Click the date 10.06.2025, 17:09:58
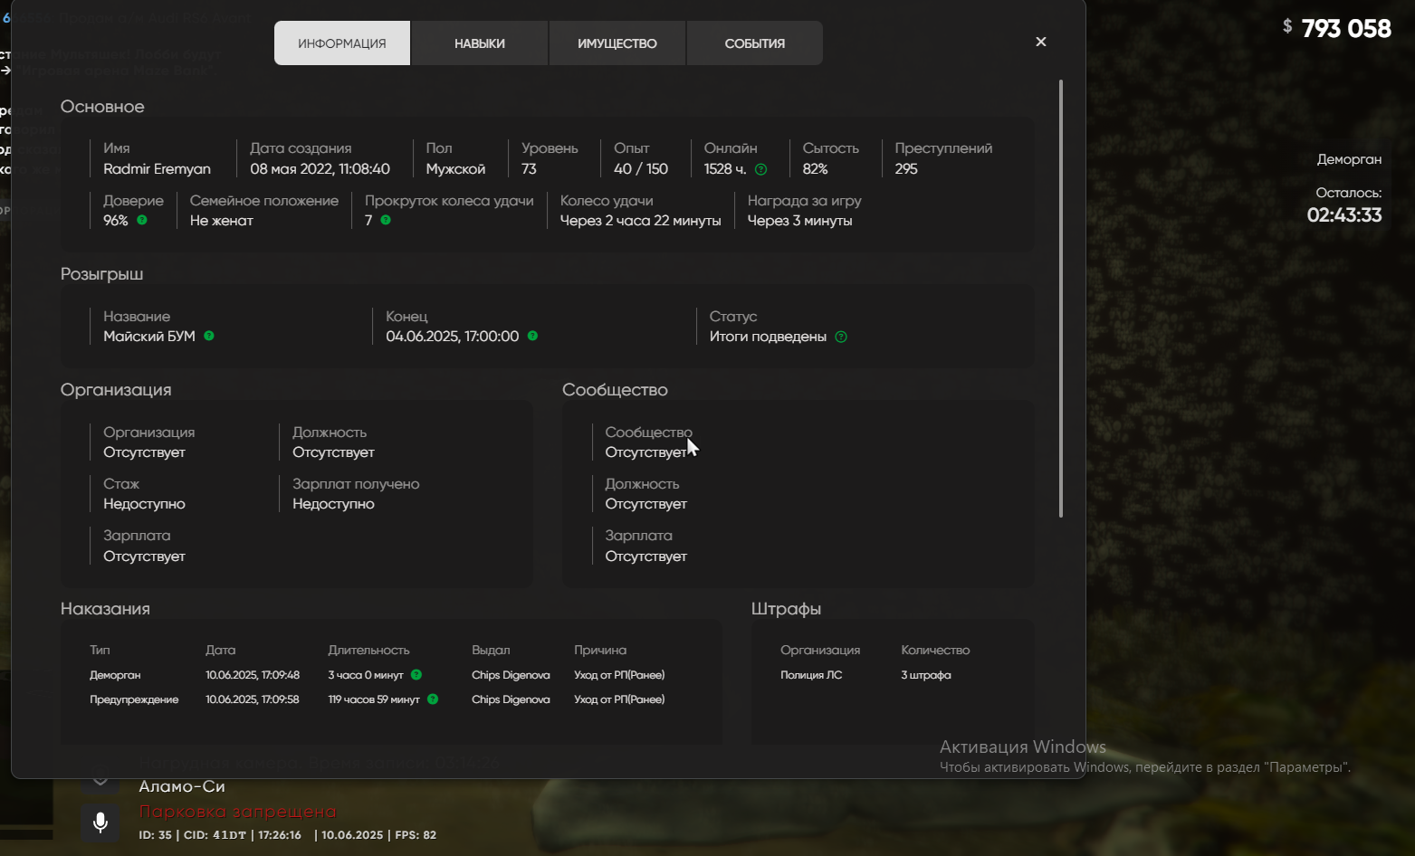Image resolution: width=1415 pixels, height=856 pixels. coord(253,699)
